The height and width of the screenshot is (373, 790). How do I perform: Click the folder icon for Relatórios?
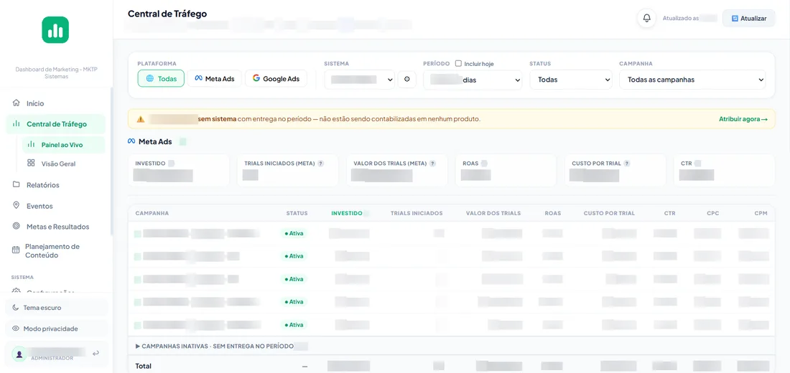pyautogui.click(x=16, y=184)
